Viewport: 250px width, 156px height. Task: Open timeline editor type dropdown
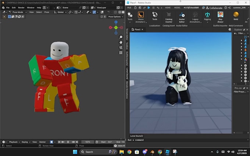coord(4,142)
